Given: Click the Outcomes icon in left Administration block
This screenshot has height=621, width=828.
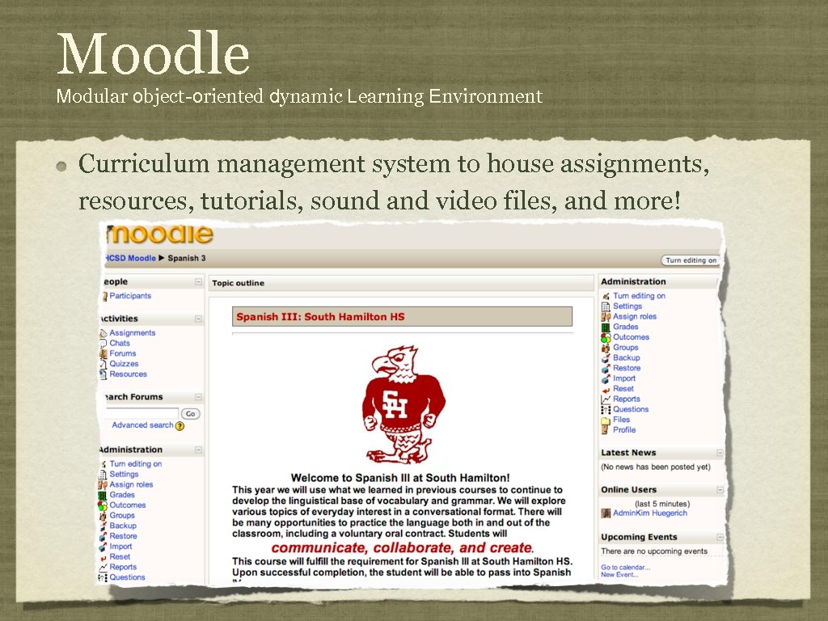Looking at the screenshot, I should click(x=103, y=505).
